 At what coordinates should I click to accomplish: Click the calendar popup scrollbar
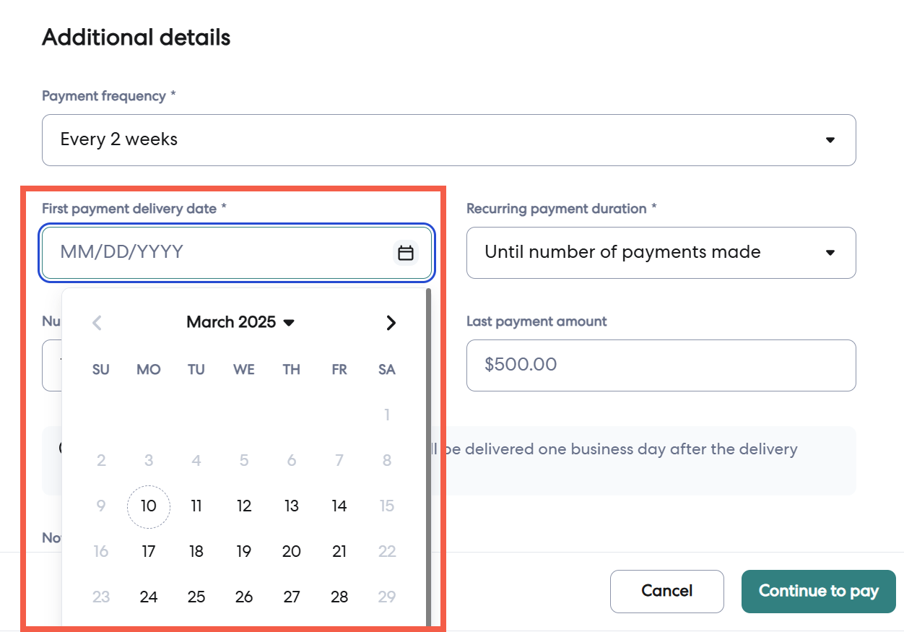click(x=428, y=455)
